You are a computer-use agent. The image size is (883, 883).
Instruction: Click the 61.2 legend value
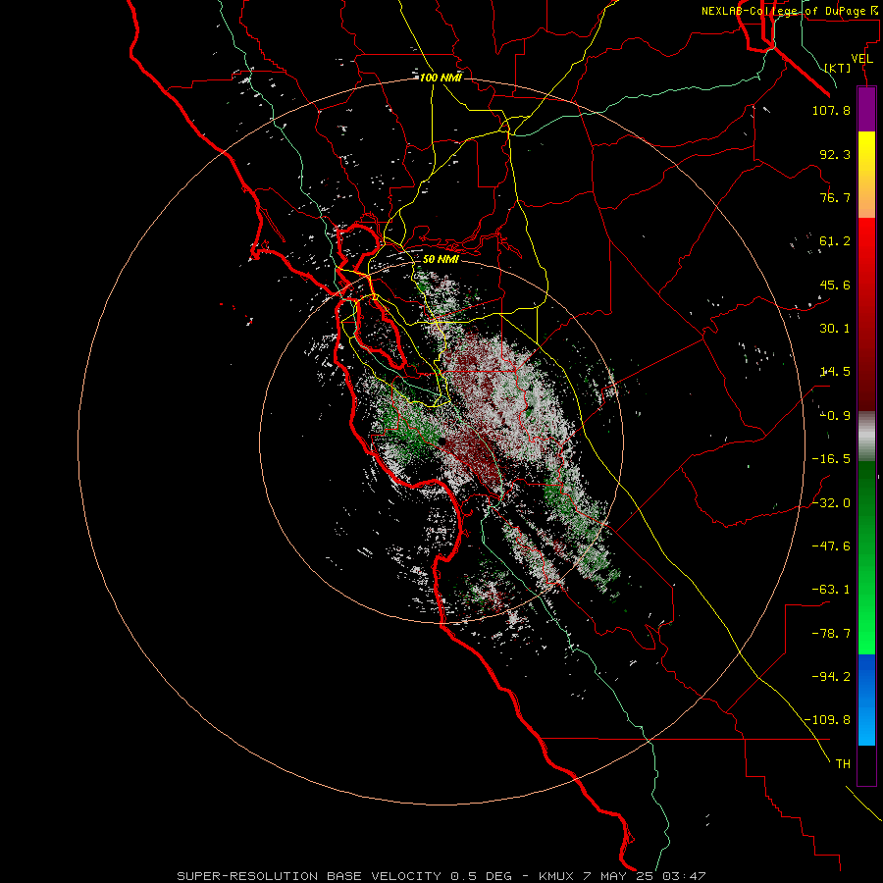point(835,241)
